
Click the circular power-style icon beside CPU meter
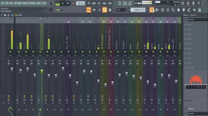(x=183, y=3)
